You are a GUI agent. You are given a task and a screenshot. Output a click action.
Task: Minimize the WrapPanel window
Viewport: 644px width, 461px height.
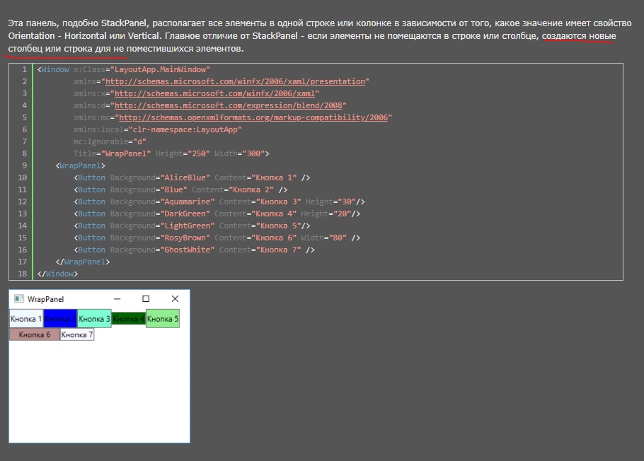[117, 299]
